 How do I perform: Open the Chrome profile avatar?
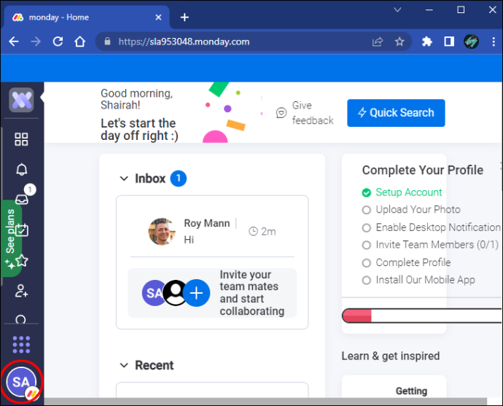pyautogui.click(x=471, y=42)
